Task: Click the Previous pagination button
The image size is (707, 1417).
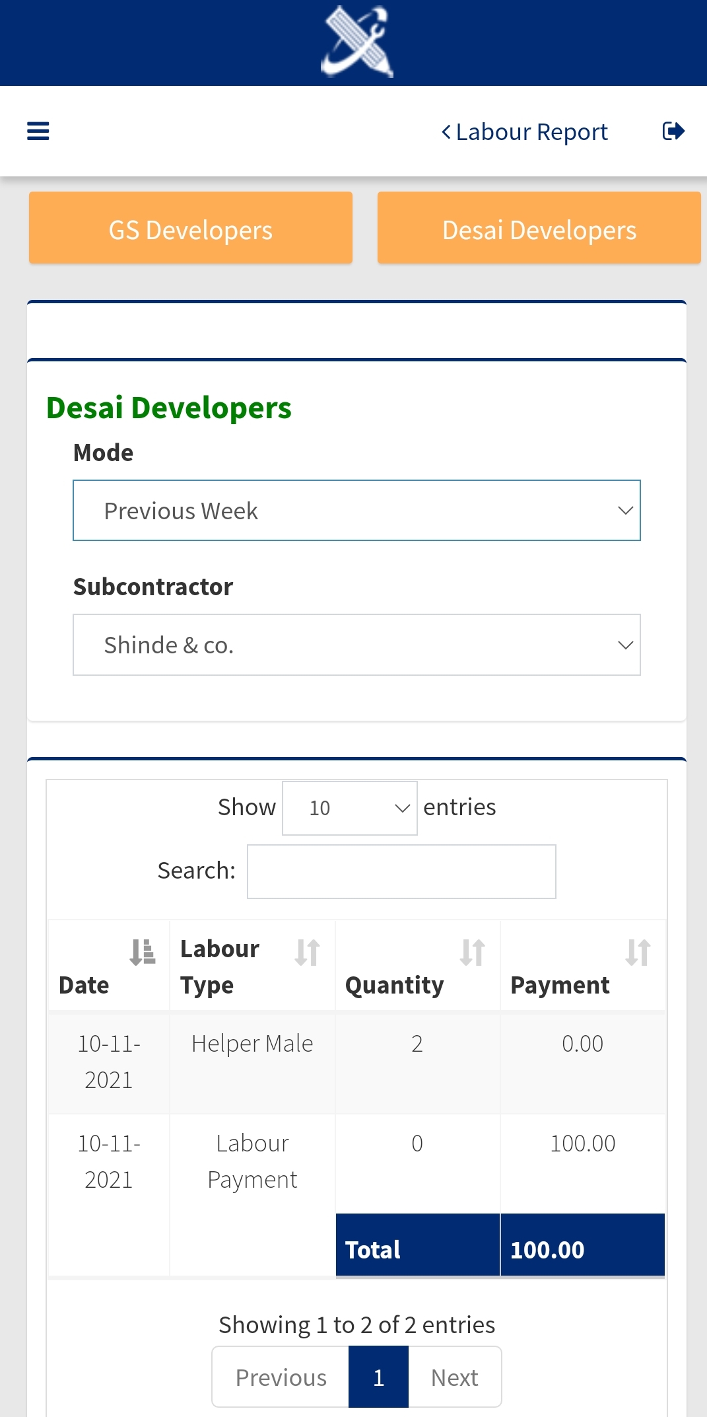Action: tap(281, 1377)
